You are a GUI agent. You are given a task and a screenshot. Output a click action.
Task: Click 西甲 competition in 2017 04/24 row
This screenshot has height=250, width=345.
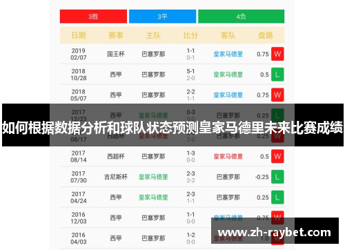tap(116, 198)
